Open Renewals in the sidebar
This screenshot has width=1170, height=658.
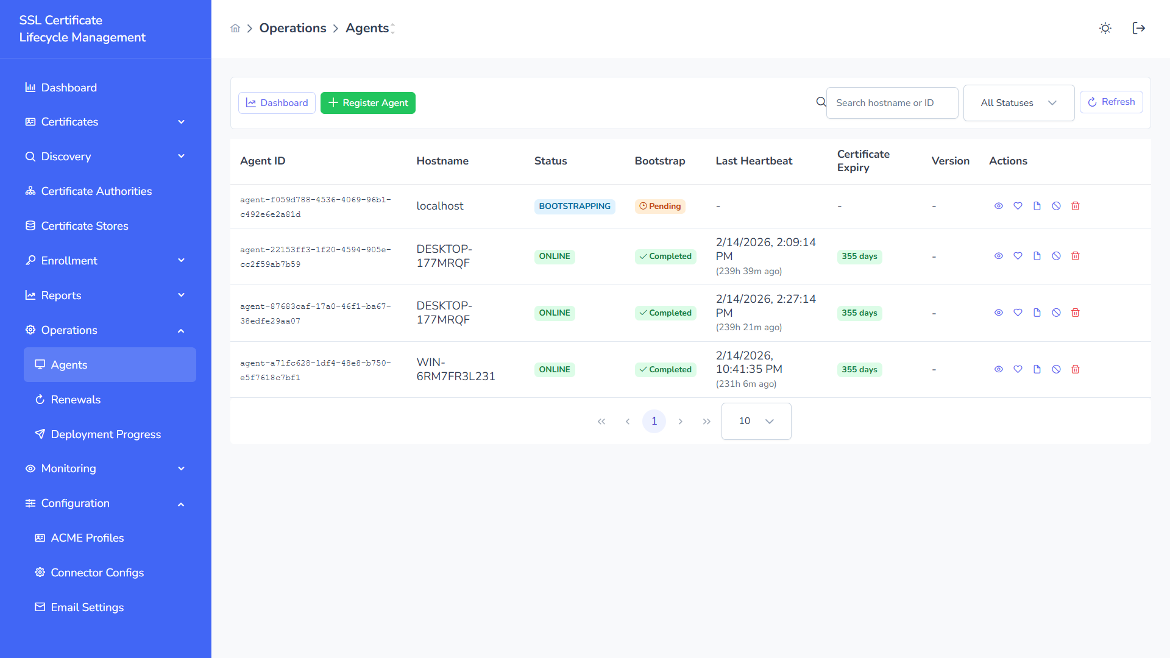point(76,400)
